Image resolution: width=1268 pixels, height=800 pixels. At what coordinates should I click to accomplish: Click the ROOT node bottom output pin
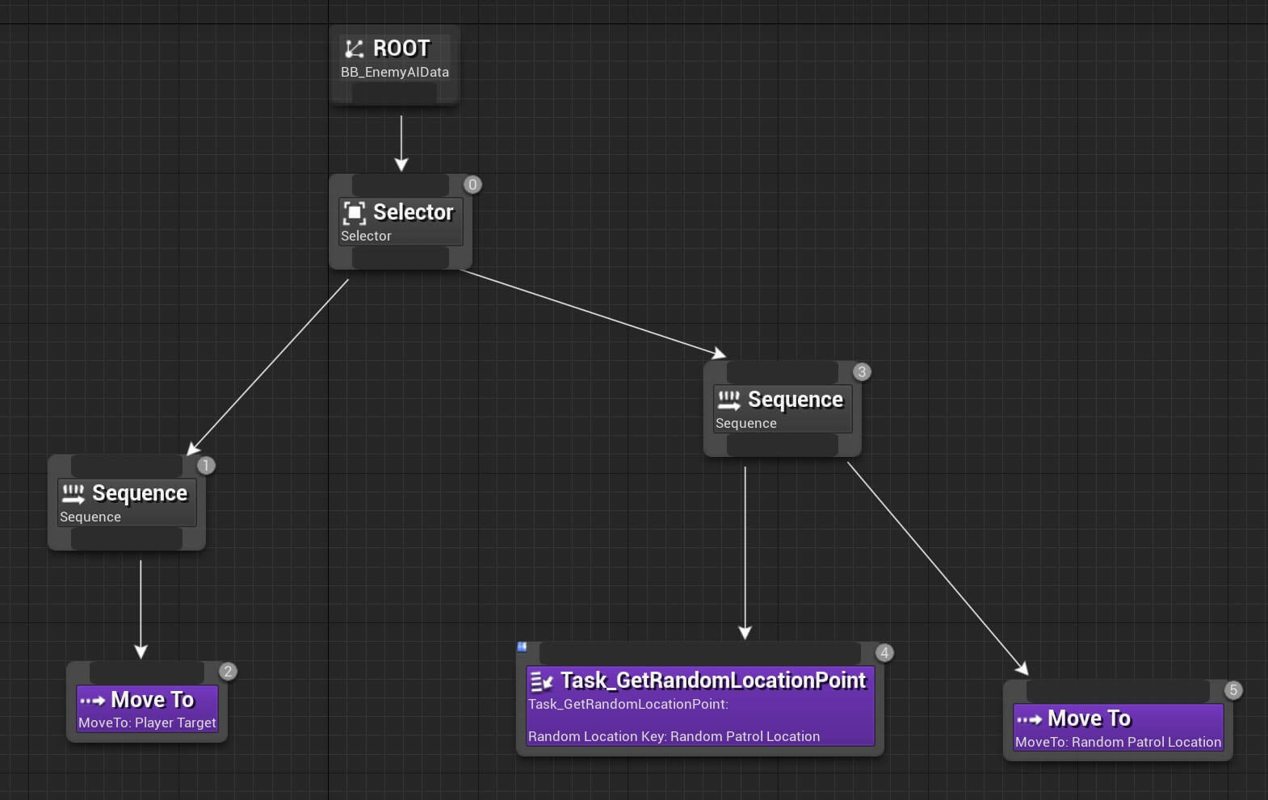(394, 93)
